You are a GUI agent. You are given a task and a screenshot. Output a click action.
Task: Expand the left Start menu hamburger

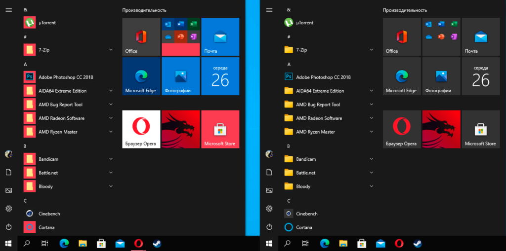point(9,10)
